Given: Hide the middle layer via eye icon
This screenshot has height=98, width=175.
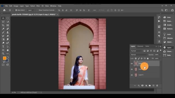Looking at the screenshot, I should (x=132, y=69).
